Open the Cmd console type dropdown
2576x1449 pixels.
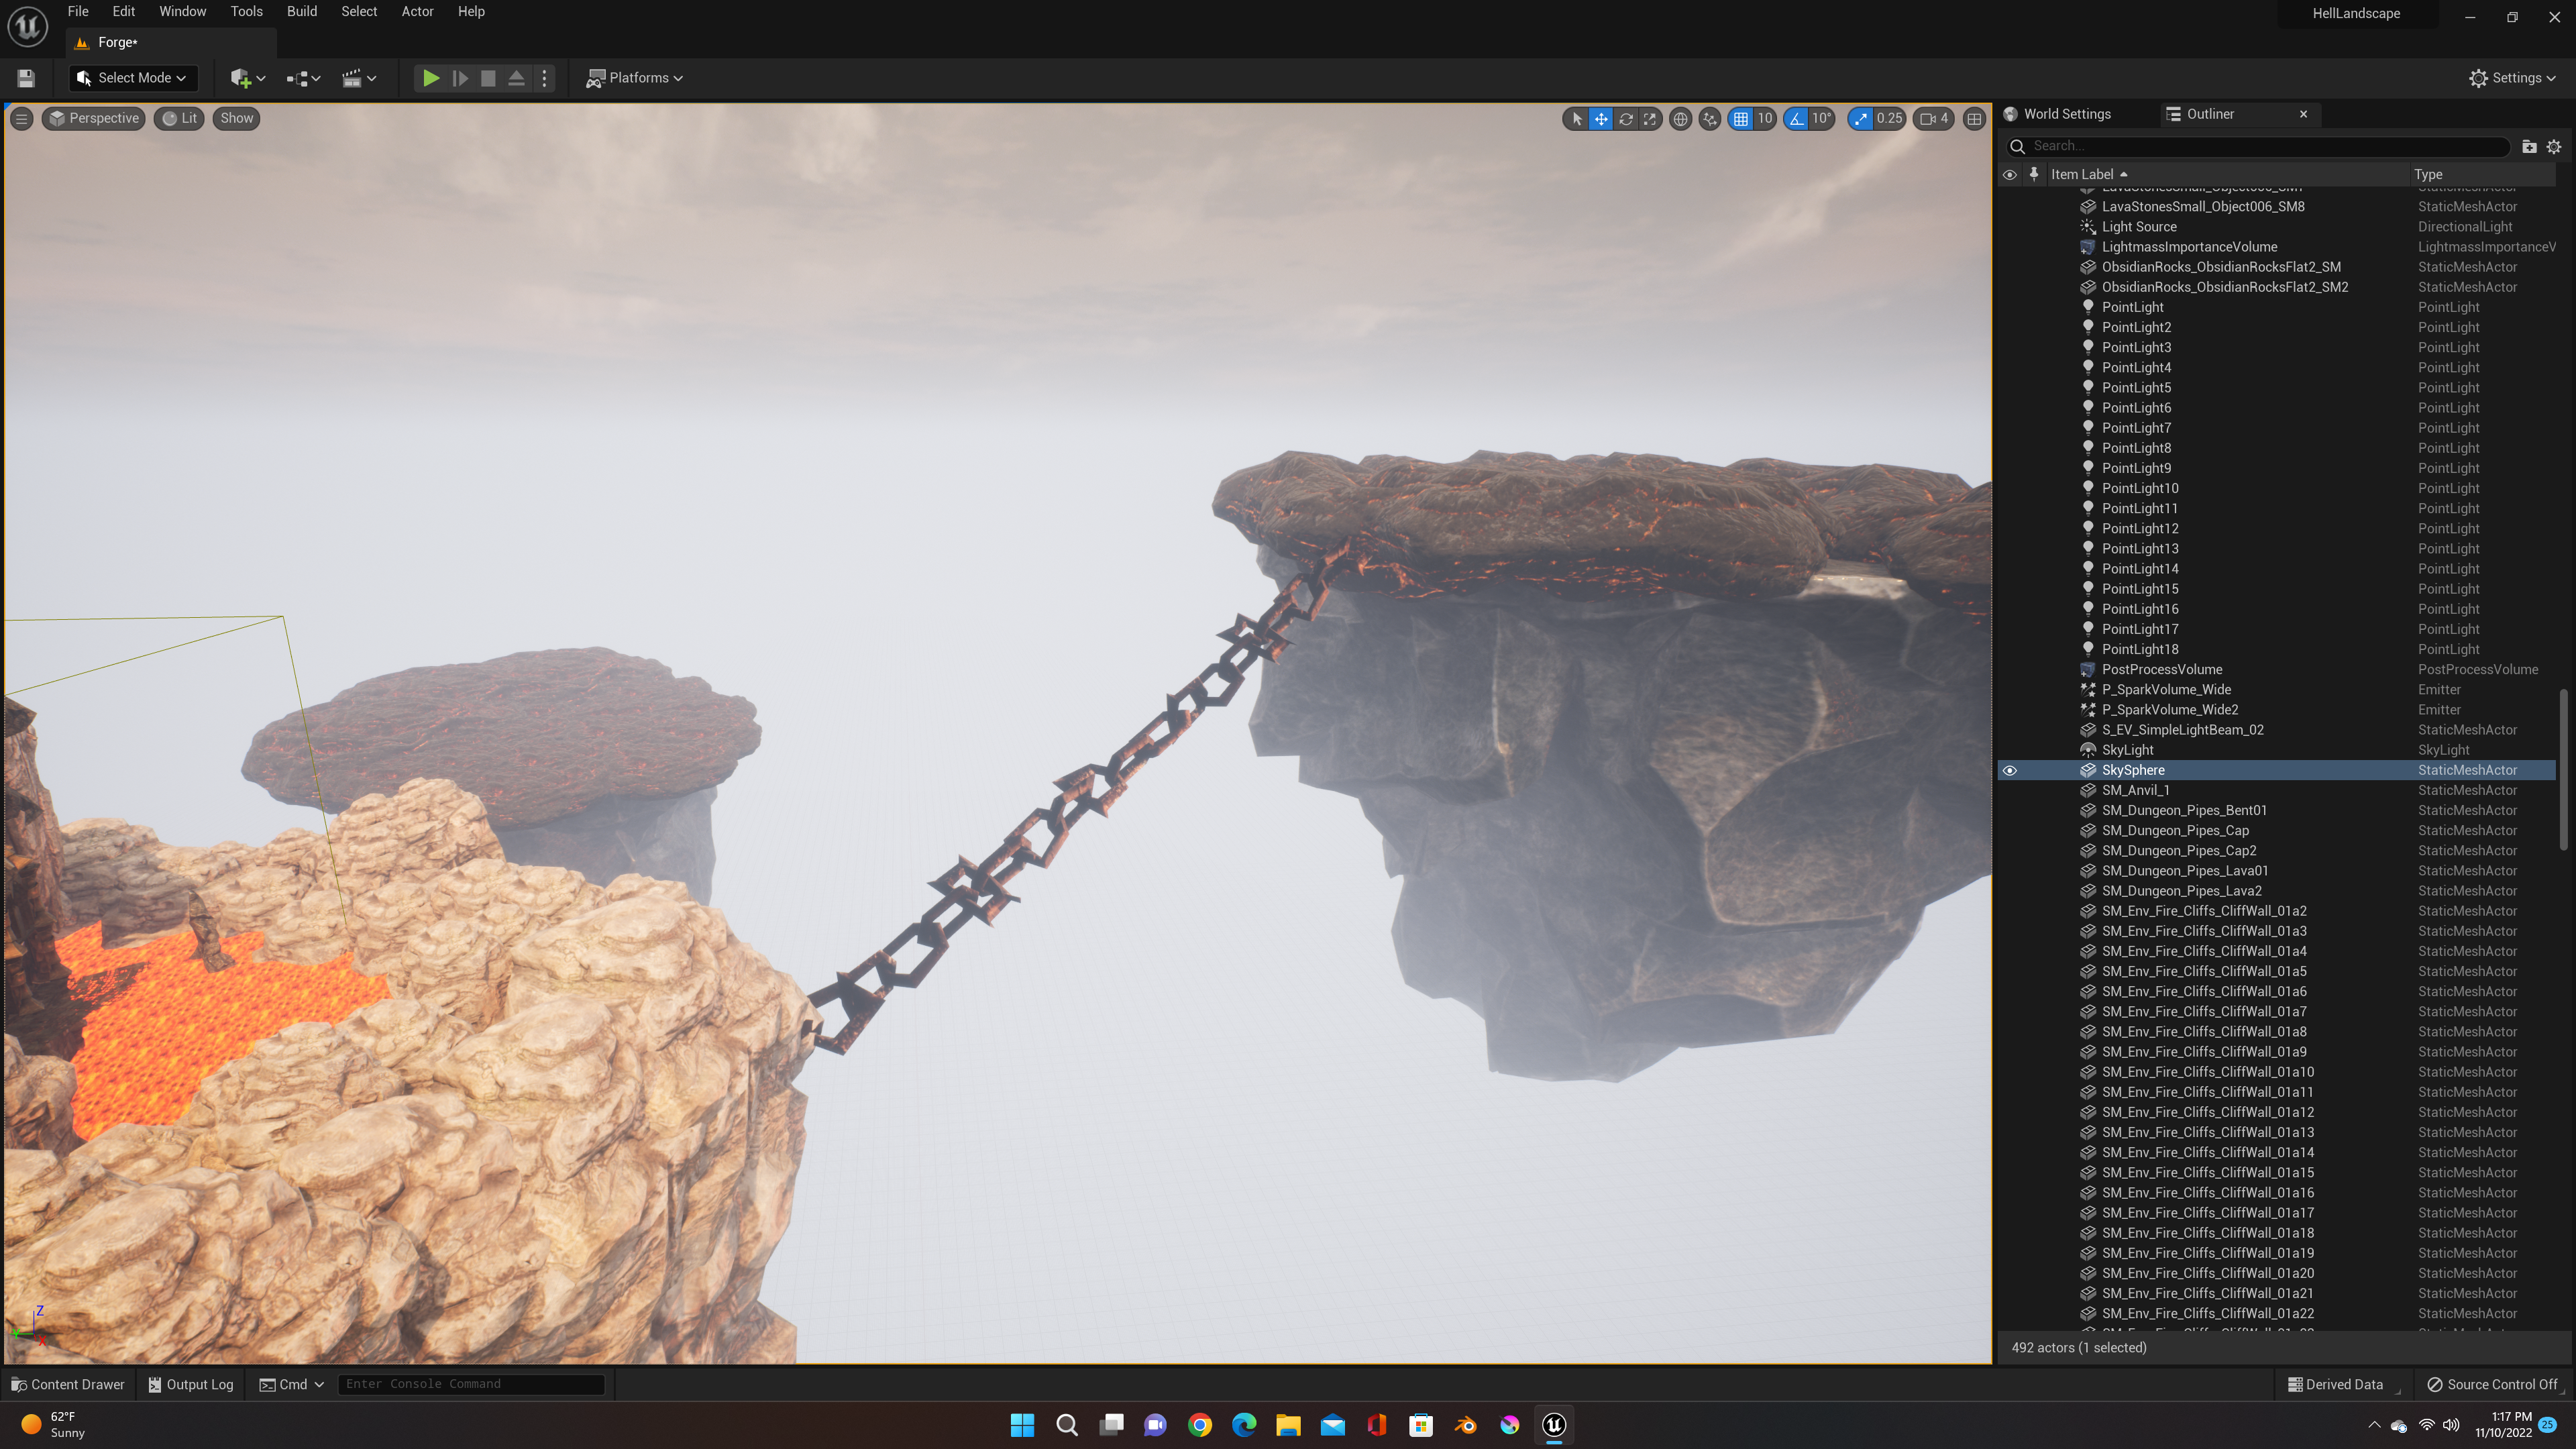click(x=292, y=1384)
